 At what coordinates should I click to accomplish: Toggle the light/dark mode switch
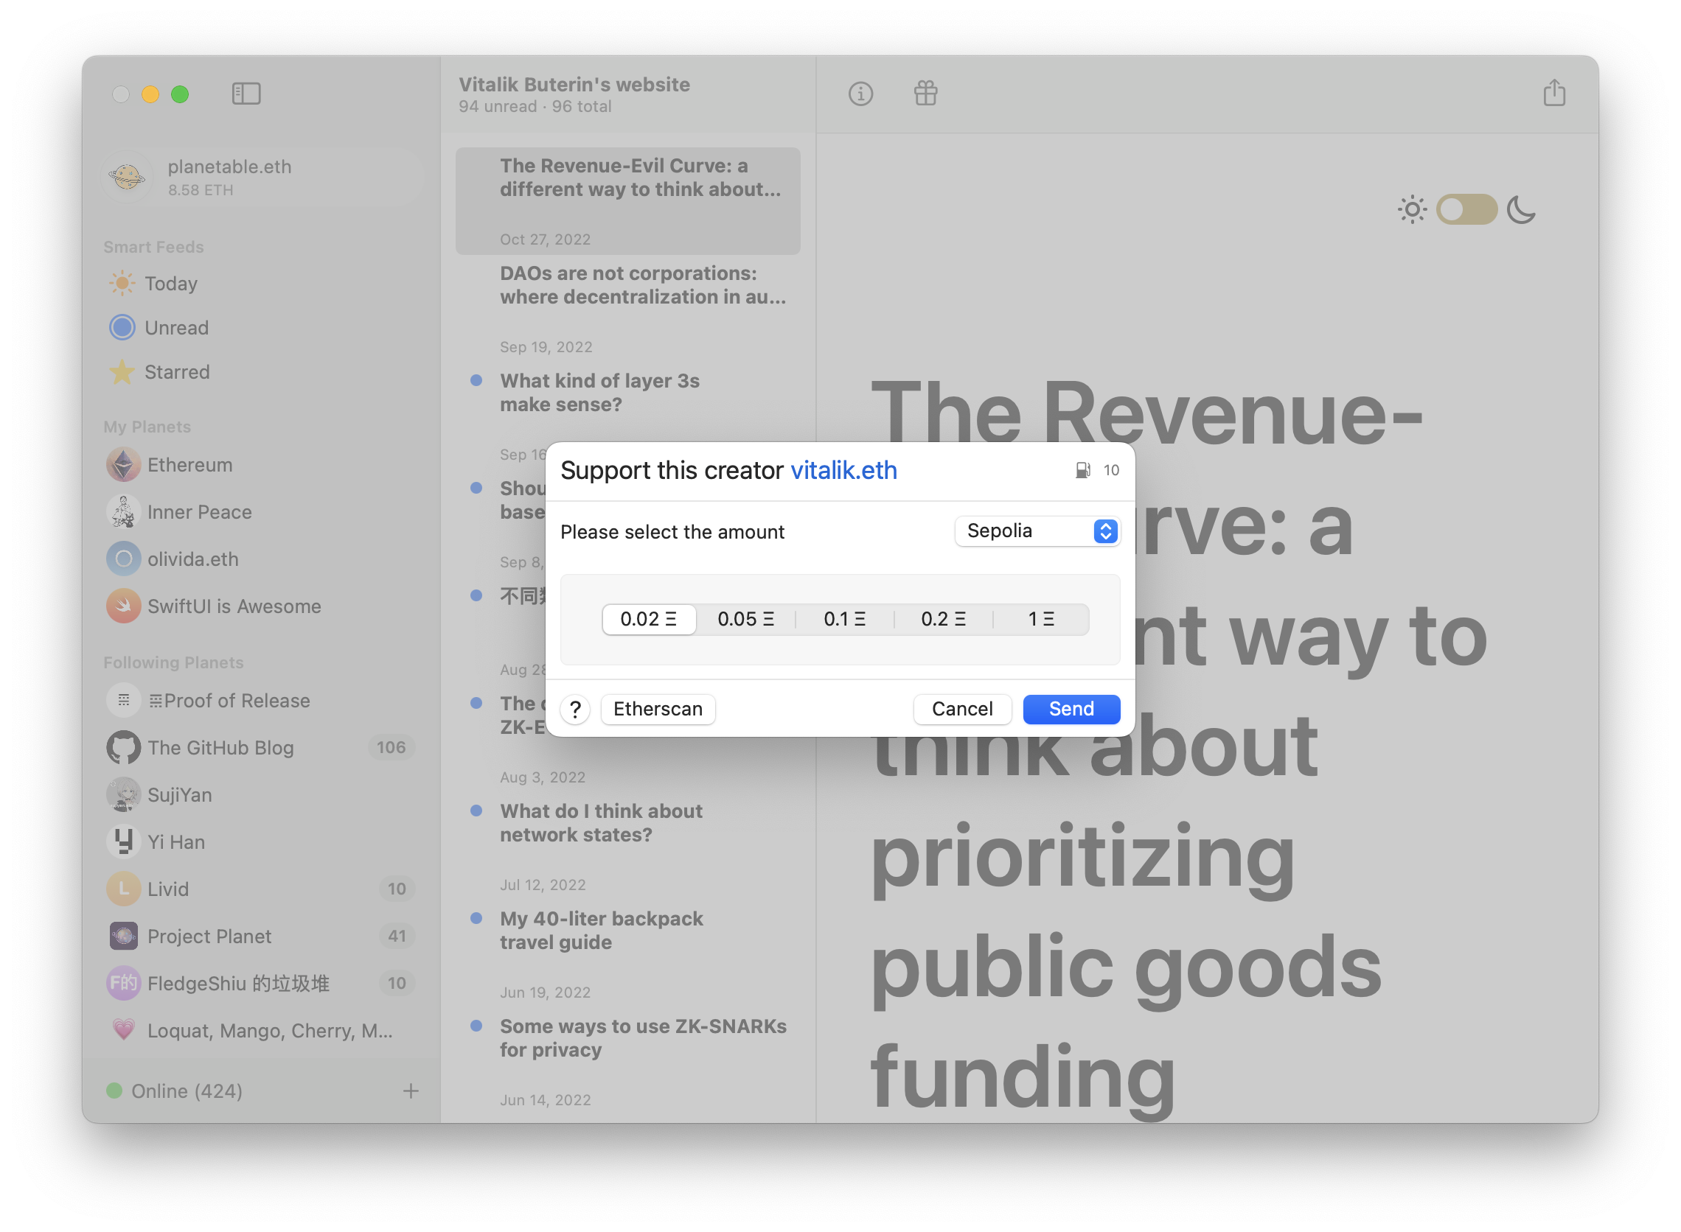[1466, 209]
